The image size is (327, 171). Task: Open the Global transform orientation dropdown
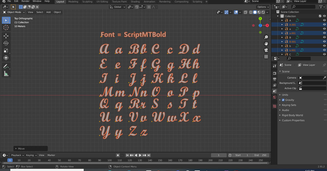(x=117, y=7)
